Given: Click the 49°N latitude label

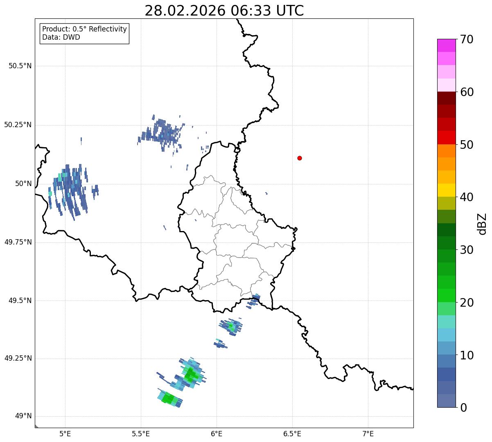Looking at the screenshot, I should [x=23, y=416].
